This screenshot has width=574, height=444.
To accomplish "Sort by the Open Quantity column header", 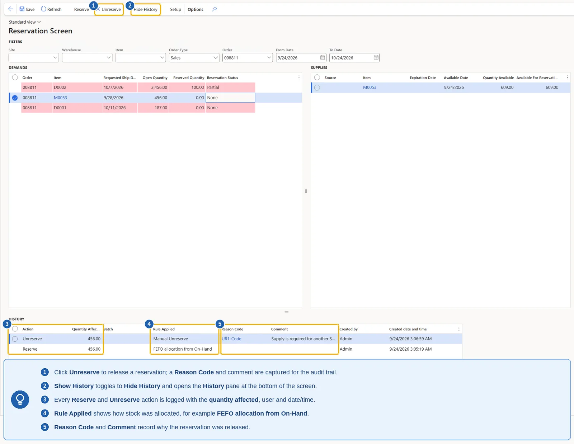I will [x=155, y=78].
